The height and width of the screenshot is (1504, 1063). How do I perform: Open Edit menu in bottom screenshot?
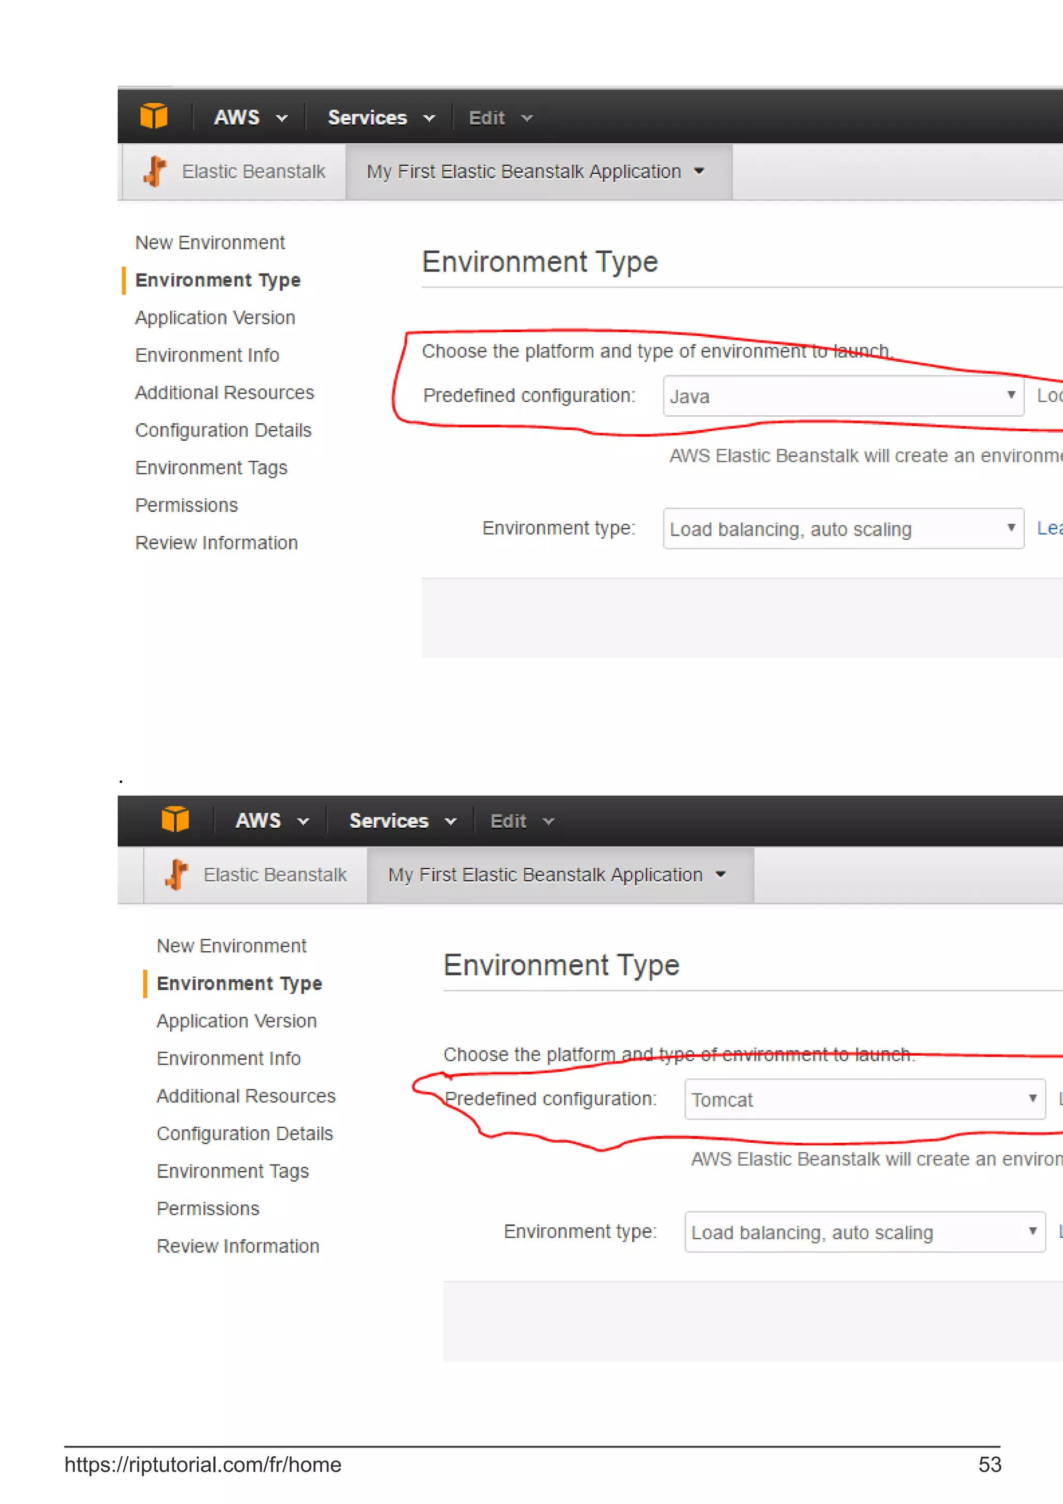tap(522, 822)
